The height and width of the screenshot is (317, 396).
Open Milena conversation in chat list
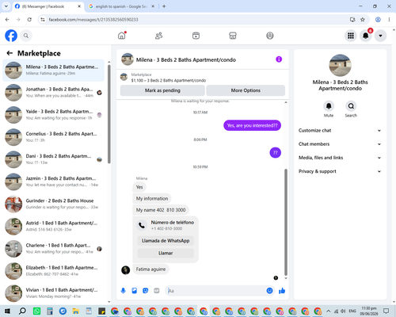click(53, 71)
